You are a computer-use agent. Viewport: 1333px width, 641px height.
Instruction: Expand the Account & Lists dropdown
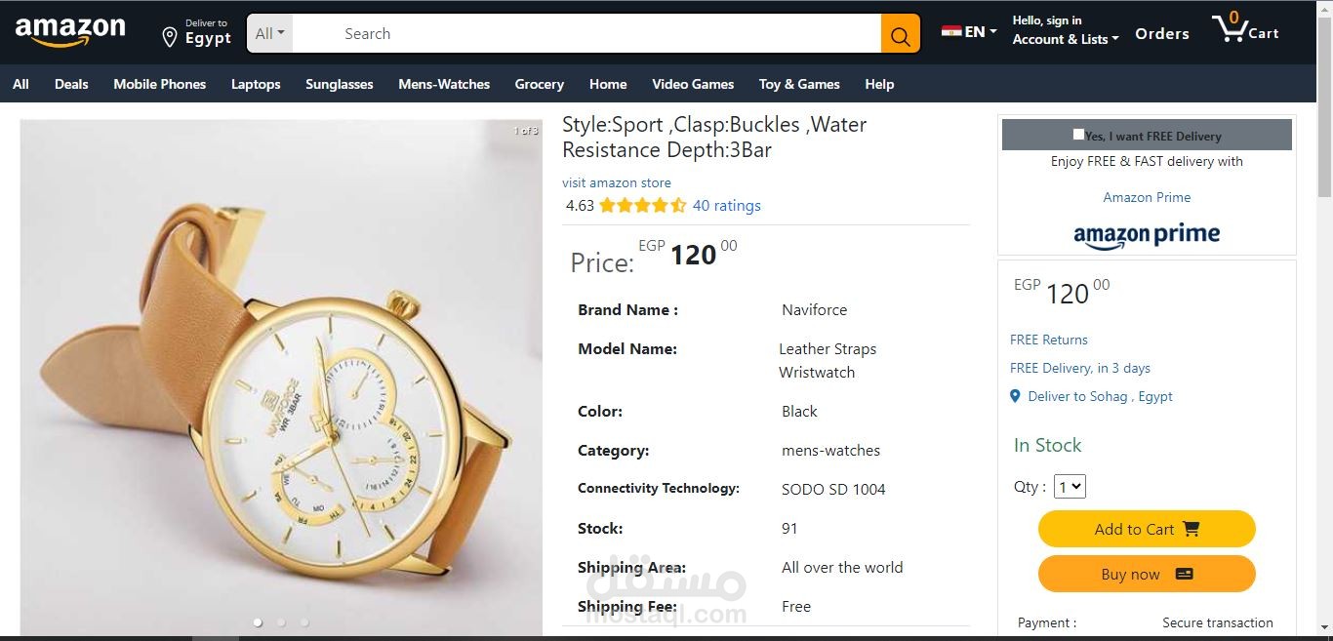pos(1066,39)
